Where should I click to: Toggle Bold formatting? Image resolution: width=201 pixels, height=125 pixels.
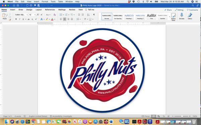[16, 19]
